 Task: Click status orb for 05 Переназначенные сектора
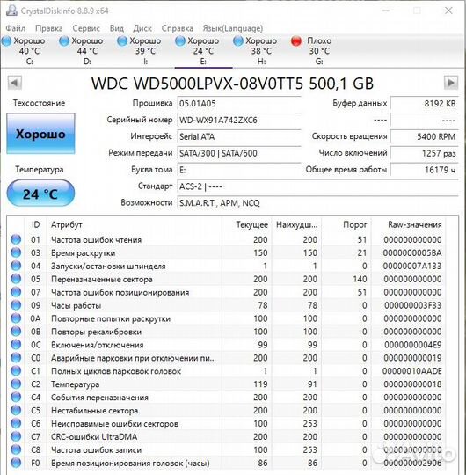(x=16, y=279)
